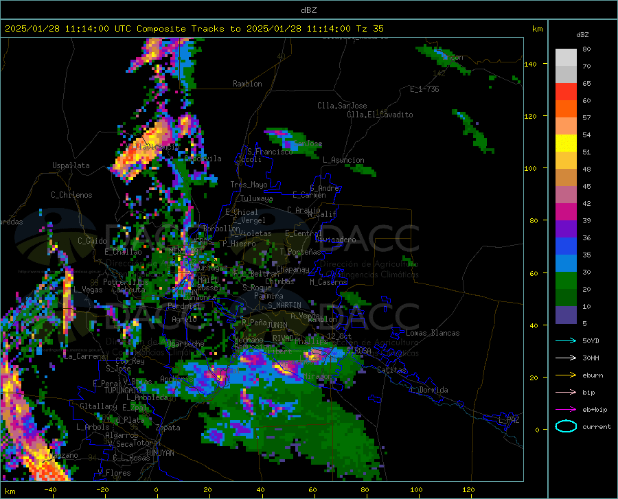The height and width of the screenshot is (499, 618).
Task: Click the 'Catitas' map label
Action: [391, 370]
